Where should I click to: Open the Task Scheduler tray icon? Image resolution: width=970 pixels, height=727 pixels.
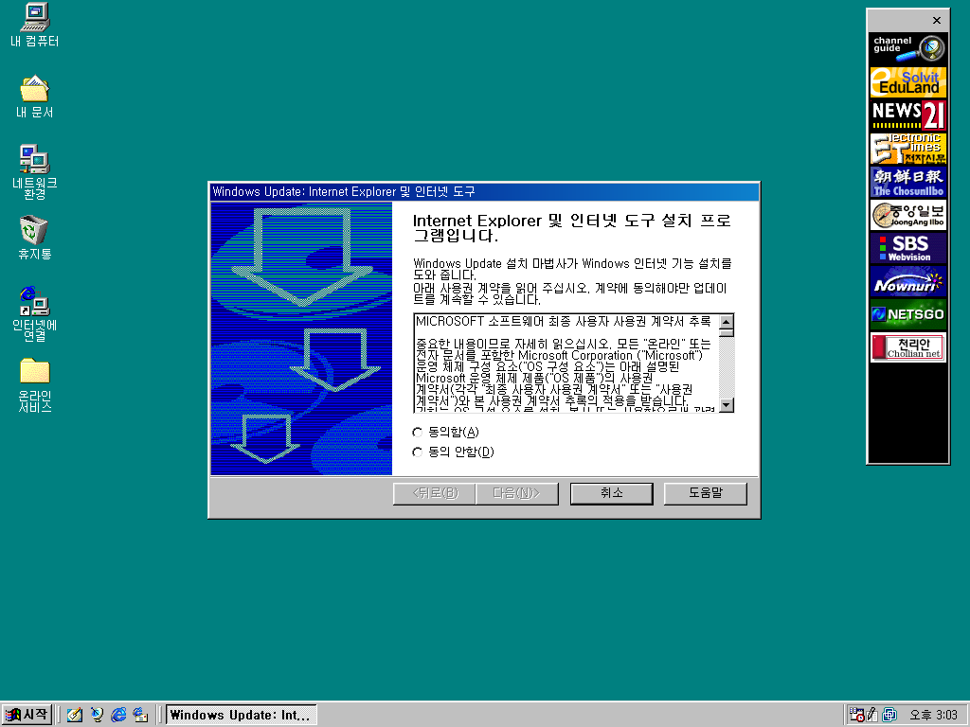(x=856, y=715)
